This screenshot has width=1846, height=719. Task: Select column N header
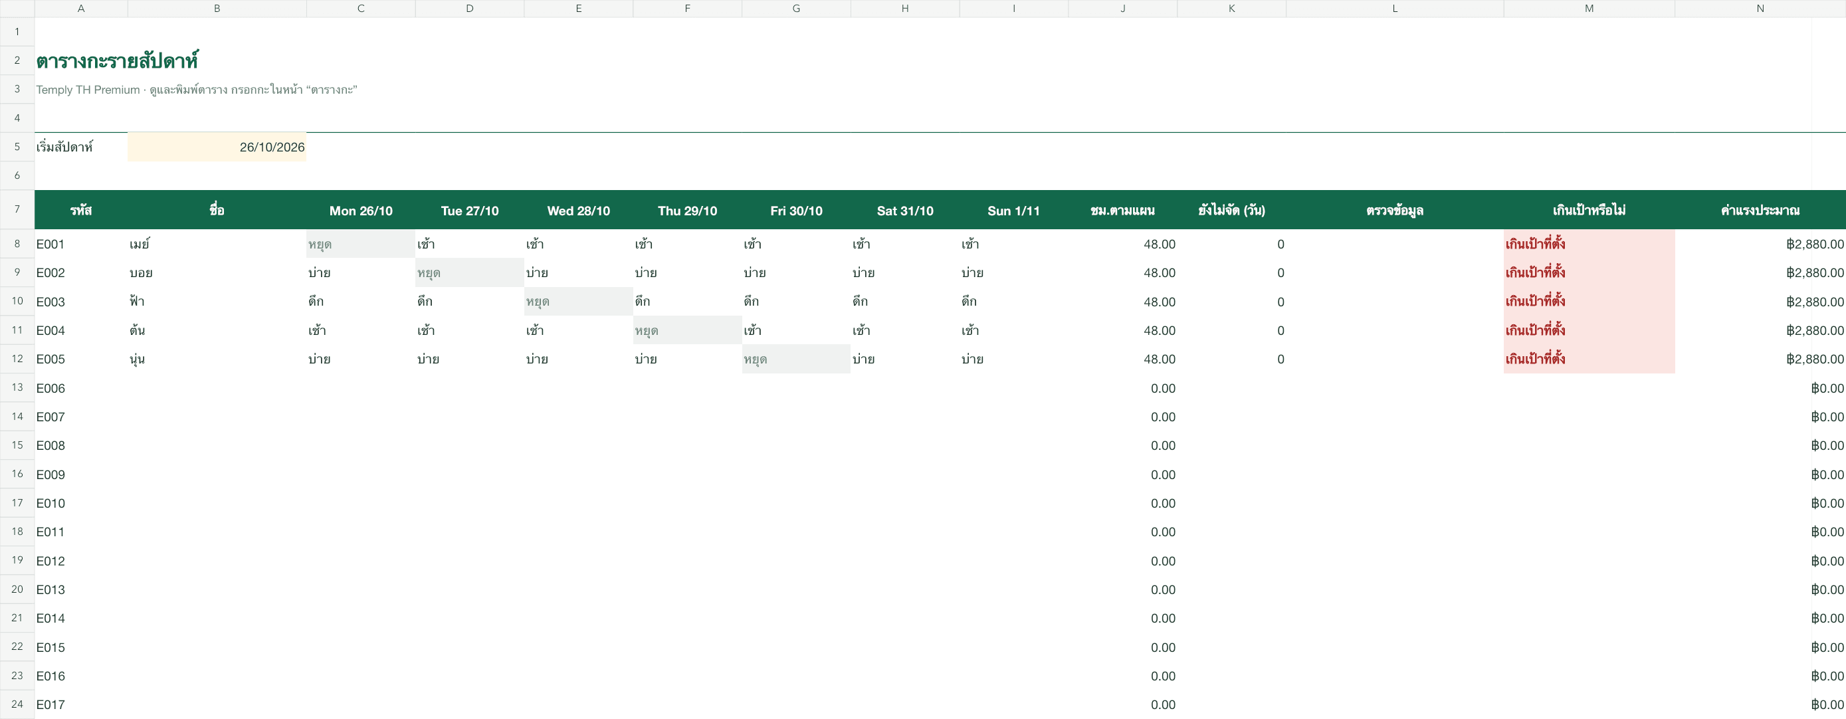tap(1760, 9)
